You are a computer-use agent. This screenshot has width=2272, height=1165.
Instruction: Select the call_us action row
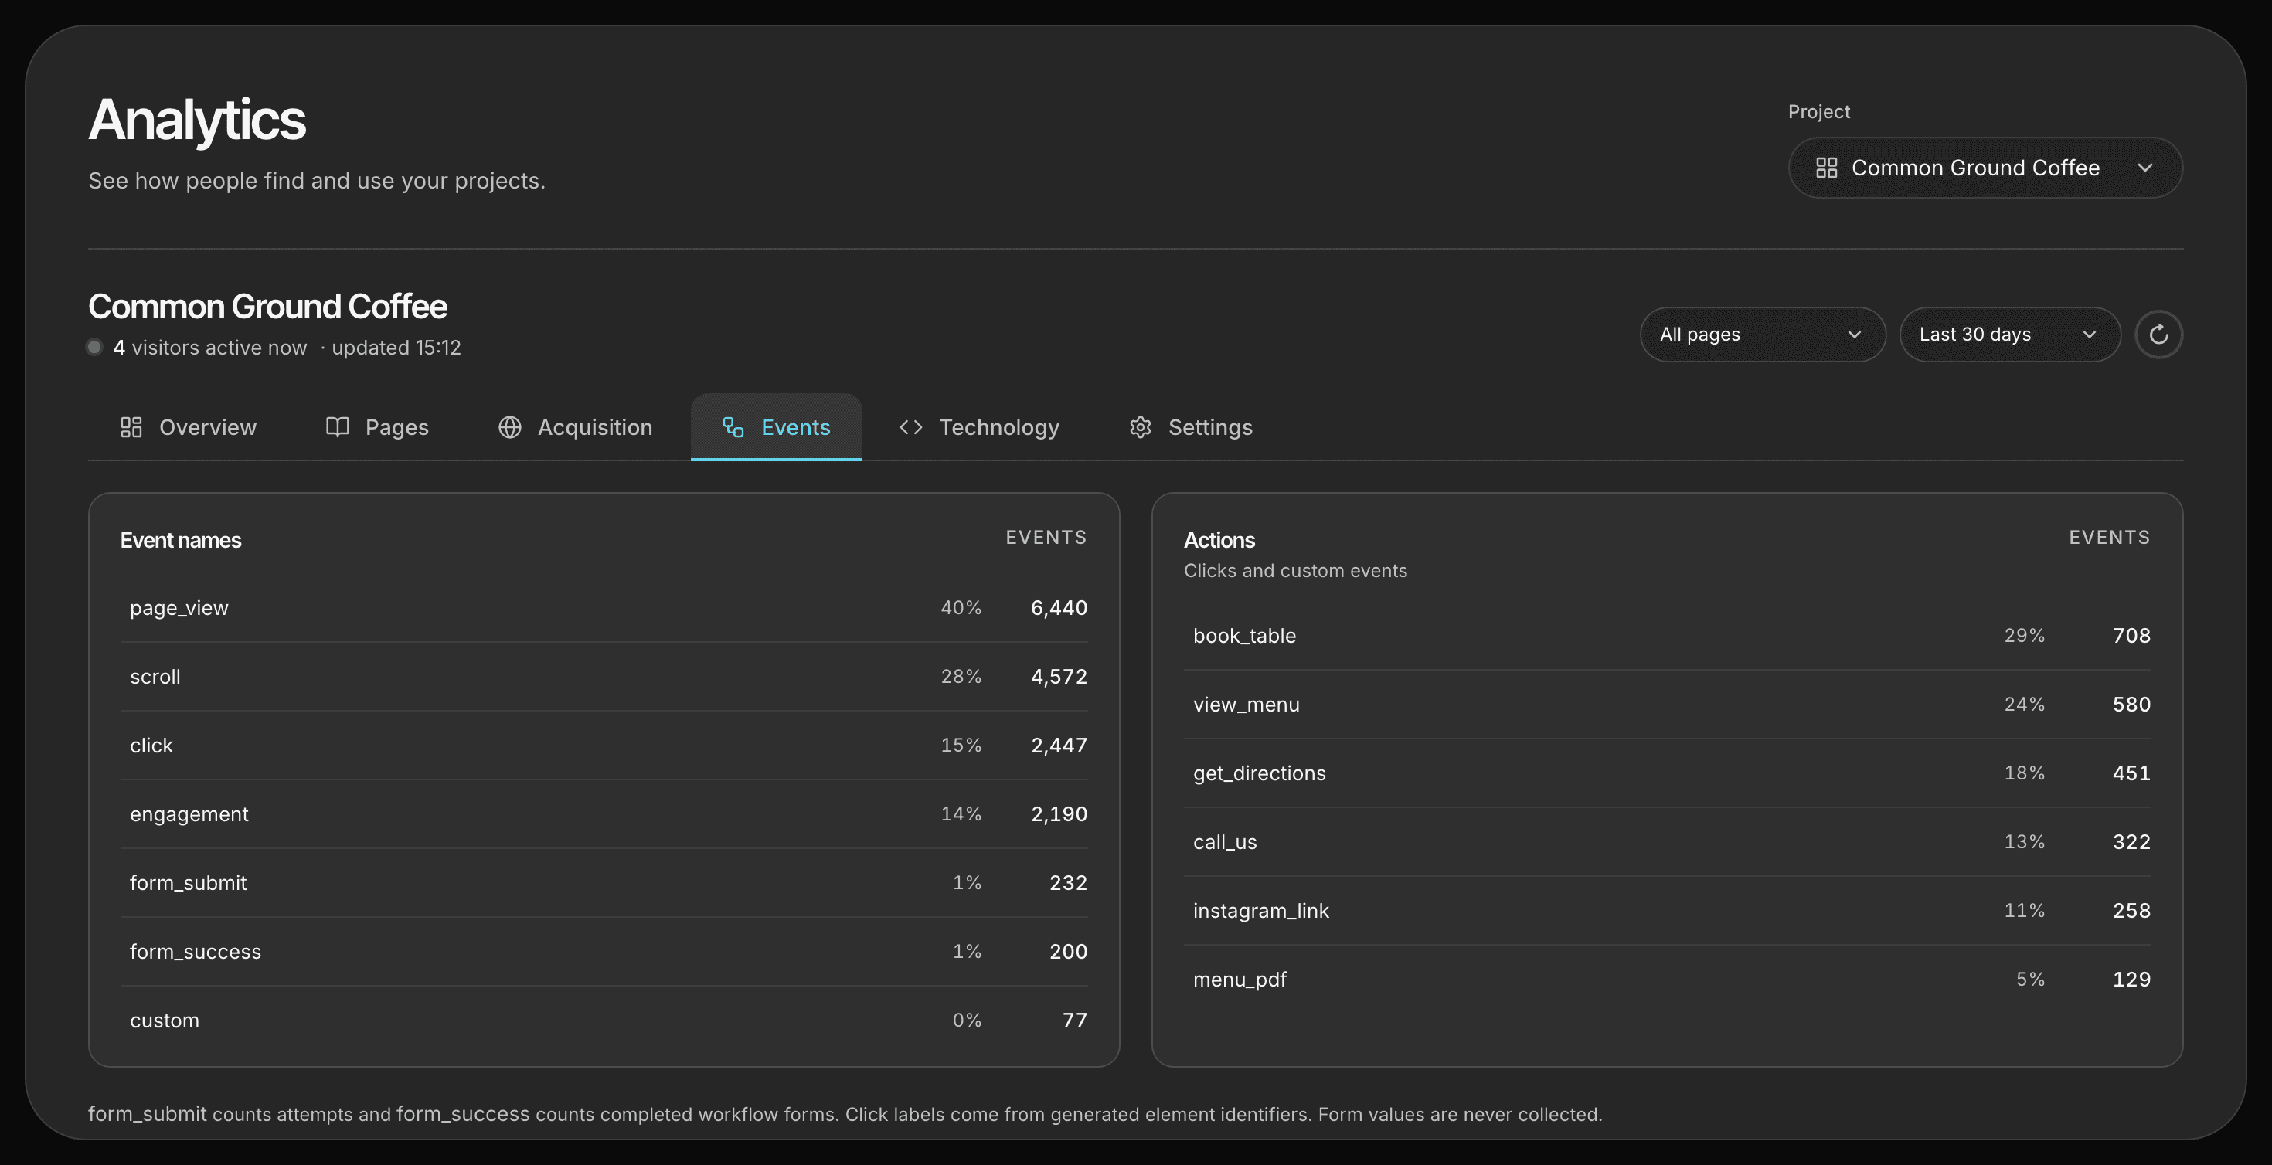click(1667, 842)
